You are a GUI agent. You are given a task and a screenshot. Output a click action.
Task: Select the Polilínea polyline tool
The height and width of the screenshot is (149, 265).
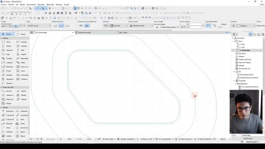click(7, 132)
